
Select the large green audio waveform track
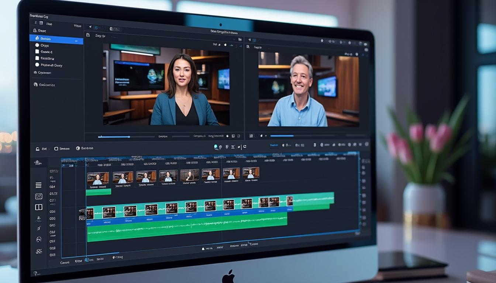pyautogui.click(x=187, y=227)
